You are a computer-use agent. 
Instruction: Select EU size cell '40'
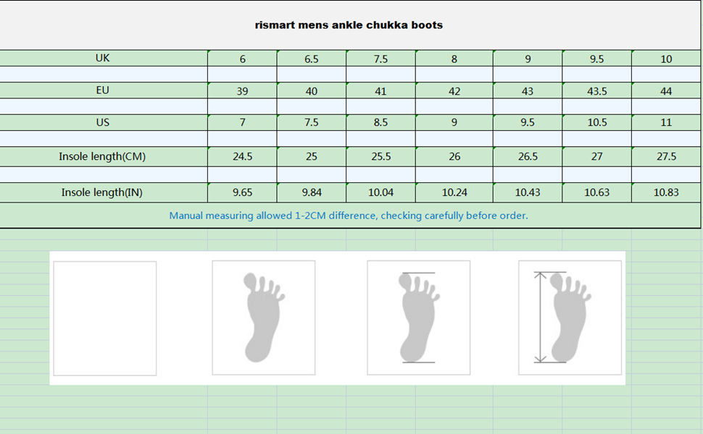click(312, 91)
